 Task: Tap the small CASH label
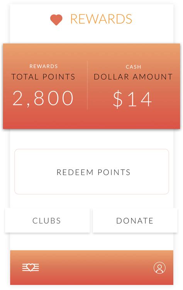[133, 67]
